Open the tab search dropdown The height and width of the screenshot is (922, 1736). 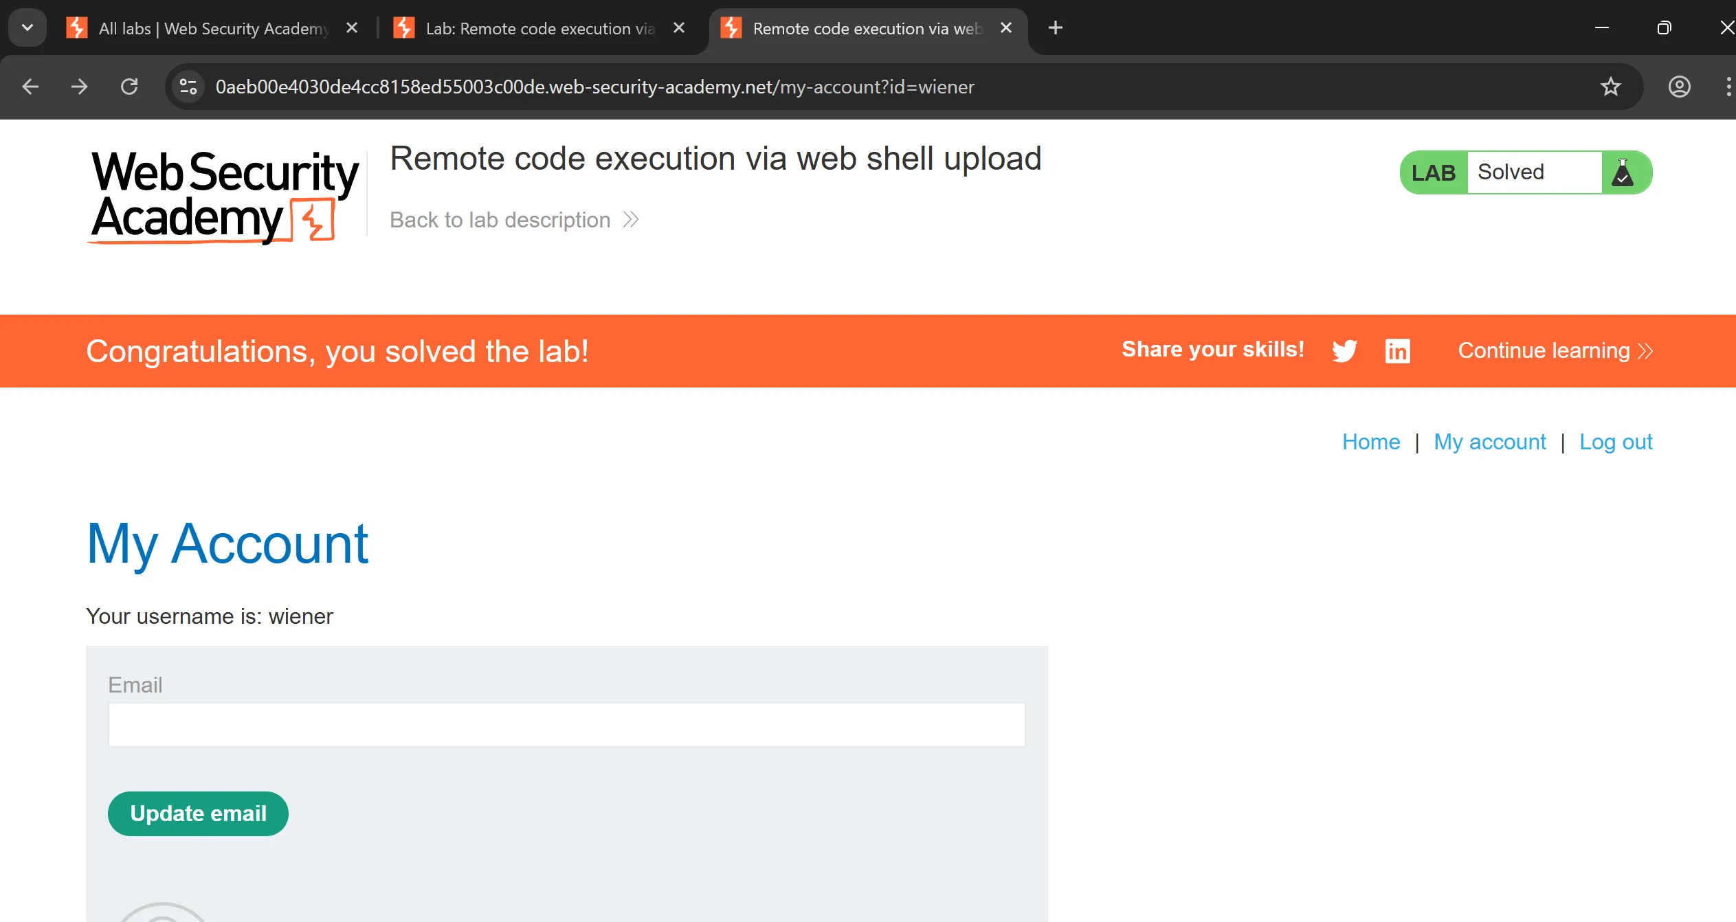point(27,27)
